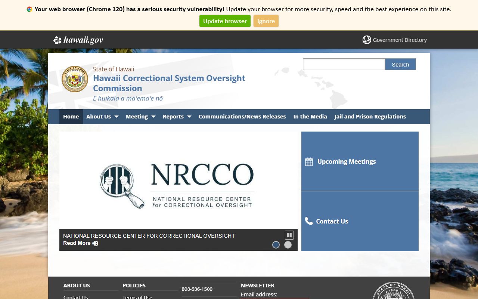Click the Chrome icon in update banner
Screen dimensions: 478x299
pyautogui.click(x=30, y=9)
